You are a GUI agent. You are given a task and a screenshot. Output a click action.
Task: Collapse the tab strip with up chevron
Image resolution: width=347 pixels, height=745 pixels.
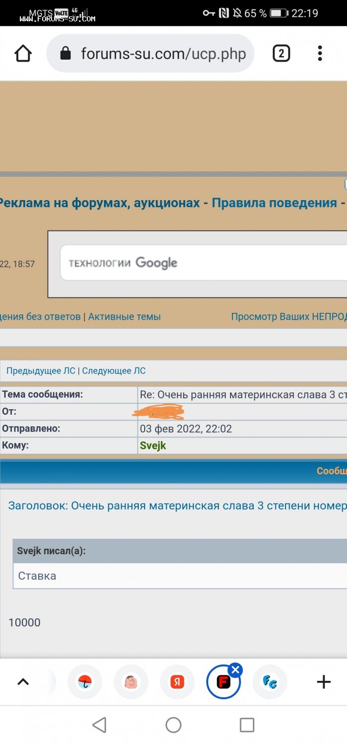(x=23, y=682)
